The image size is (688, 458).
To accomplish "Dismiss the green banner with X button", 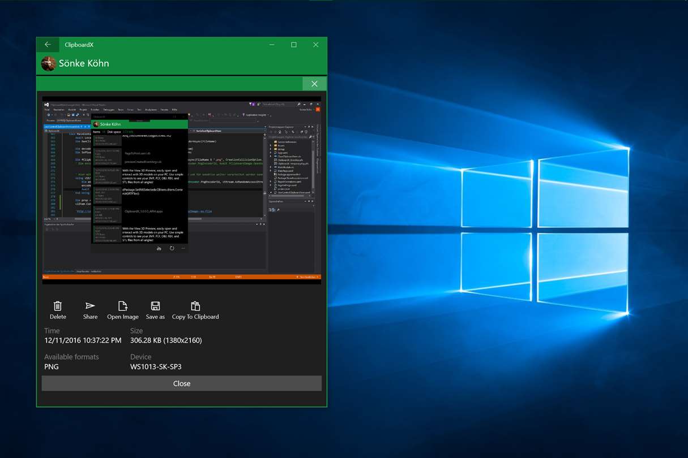I will point(314,84).
